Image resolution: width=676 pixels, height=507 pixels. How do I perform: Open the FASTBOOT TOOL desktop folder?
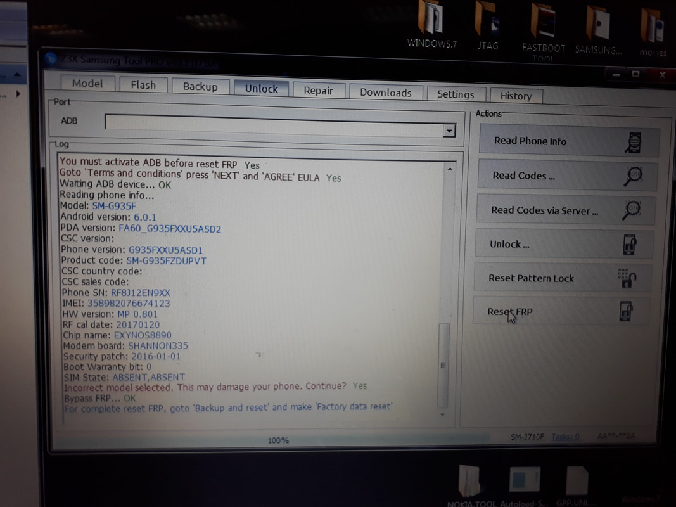point(543,32)
